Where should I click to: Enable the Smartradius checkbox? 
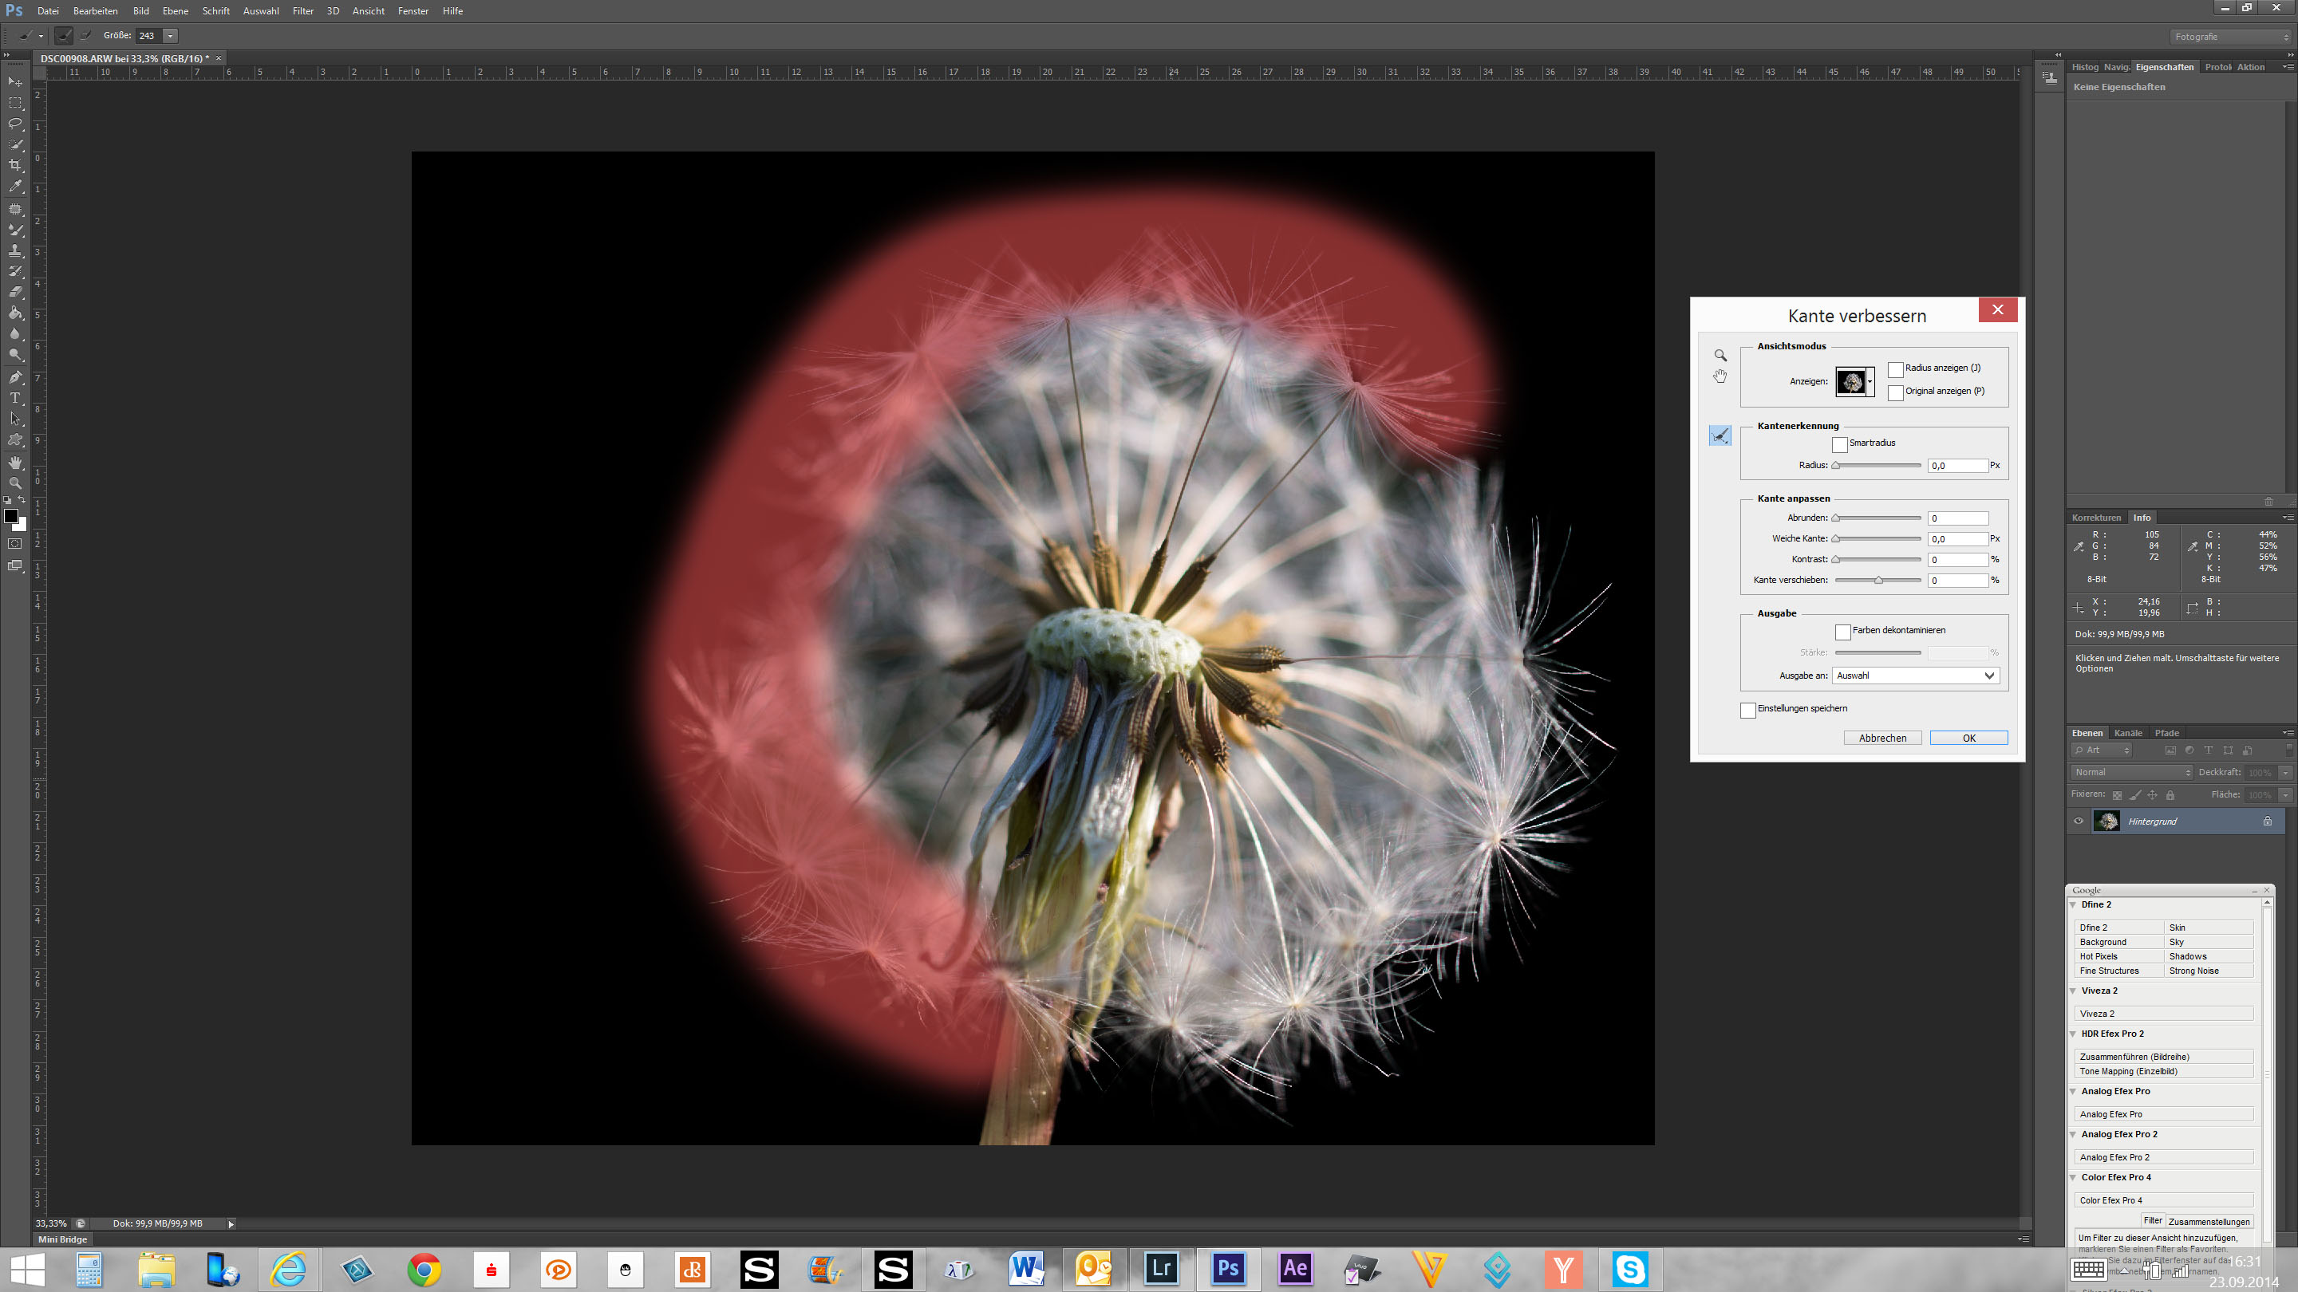[x=1839, y=444]
